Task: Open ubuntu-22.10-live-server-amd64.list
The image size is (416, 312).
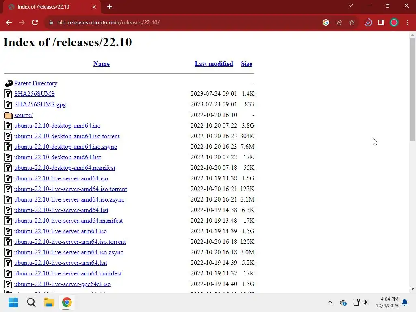Action: tap(61, 210)
